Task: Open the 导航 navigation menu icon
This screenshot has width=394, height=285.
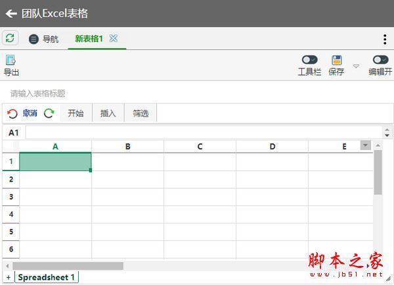Action: [33, 39]
